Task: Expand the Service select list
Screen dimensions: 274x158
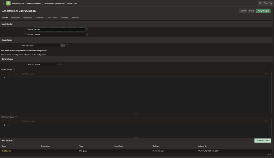Action: (x=46, y=64)
